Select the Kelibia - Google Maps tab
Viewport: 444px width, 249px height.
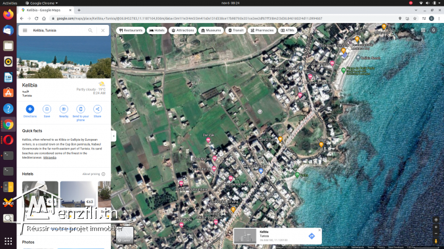tap(46, 10)
